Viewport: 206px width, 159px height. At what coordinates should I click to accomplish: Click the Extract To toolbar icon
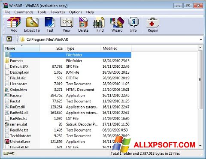[x=32, y=22]
